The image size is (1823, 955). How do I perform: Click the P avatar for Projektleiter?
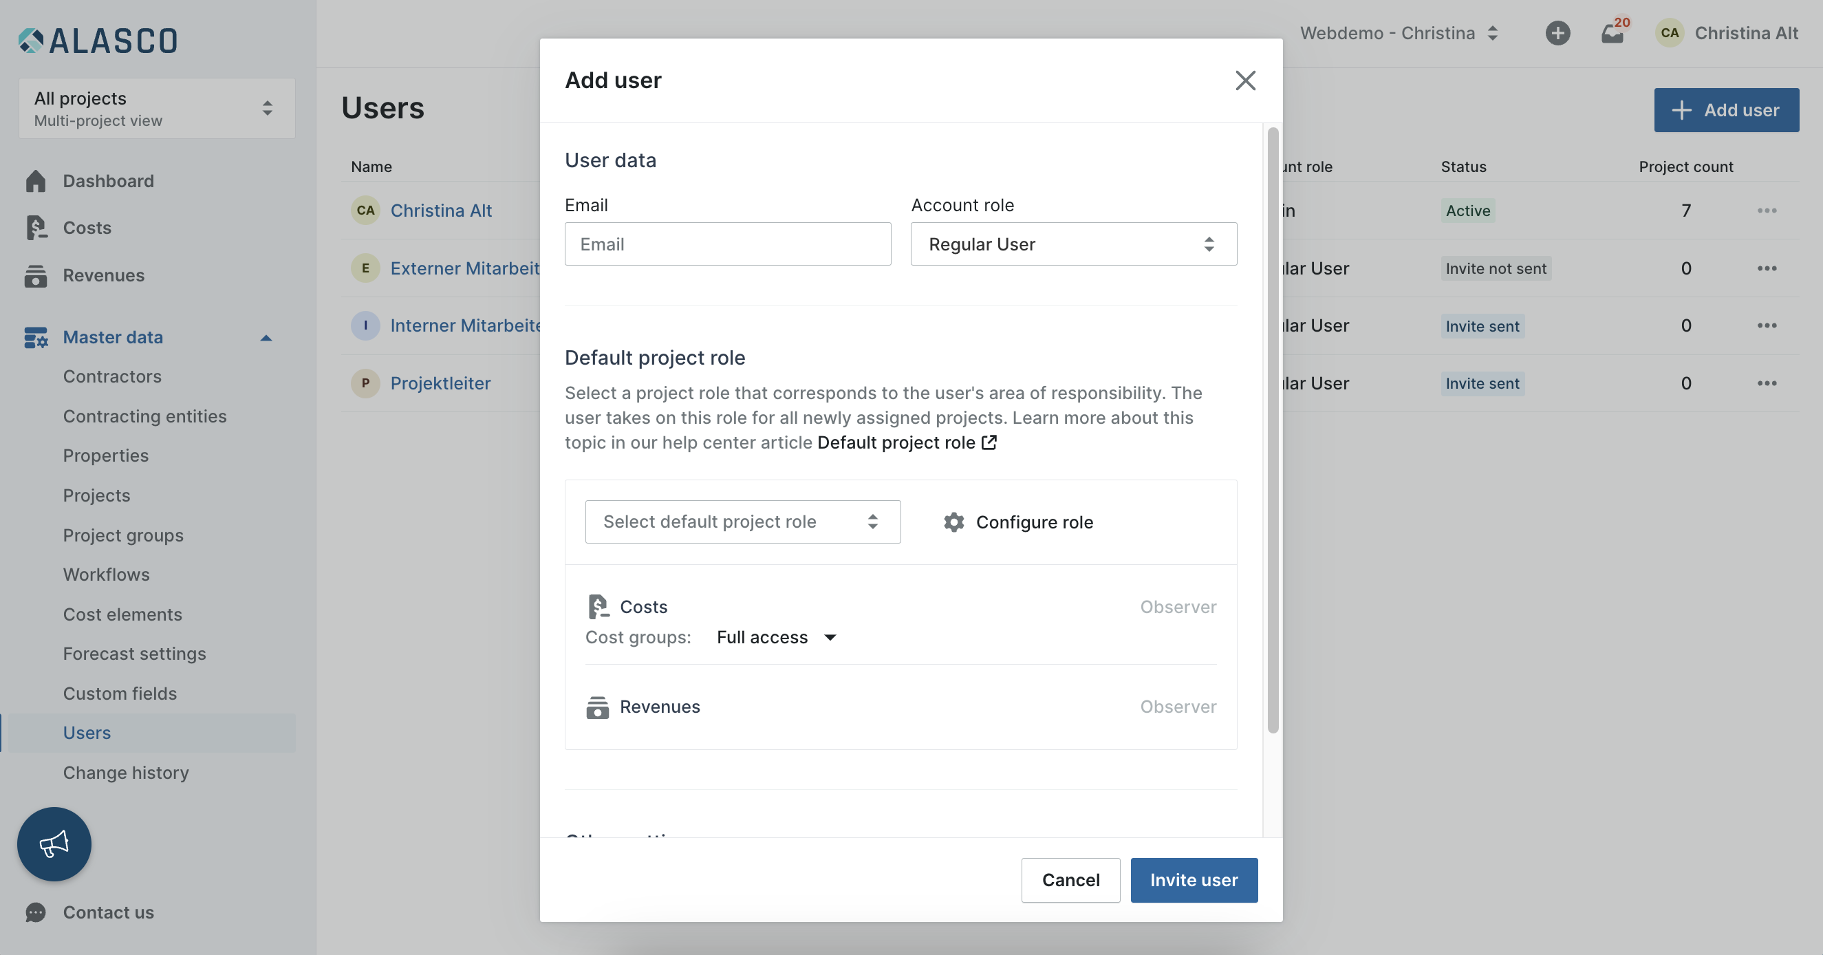click(365, 384)
